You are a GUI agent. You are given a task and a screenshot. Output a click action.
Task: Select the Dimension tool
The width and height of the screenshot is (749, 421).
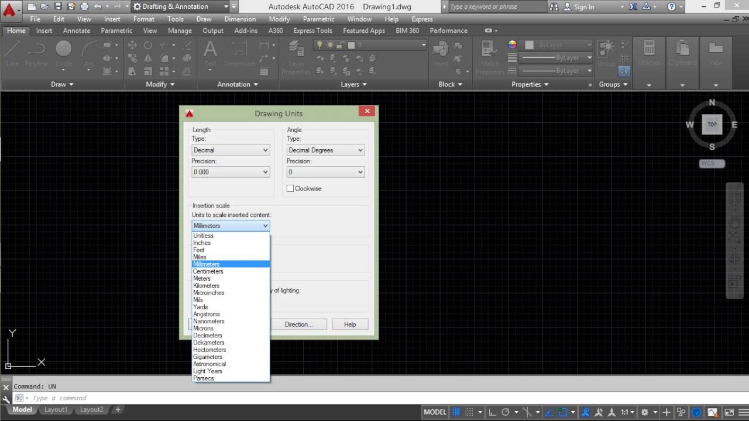pyautogui.click(x=239, y=53)
